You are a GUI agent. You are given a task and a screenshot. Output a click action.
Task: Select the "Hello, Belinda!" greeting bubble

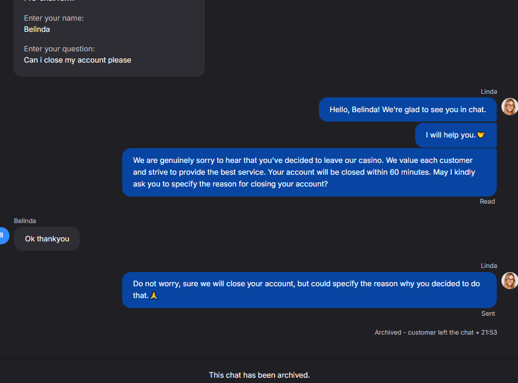pyautogui.click(x=408, y=110)
